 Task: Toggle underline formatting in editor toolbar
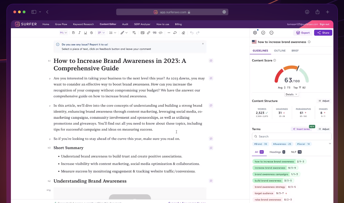coord(85,33)
